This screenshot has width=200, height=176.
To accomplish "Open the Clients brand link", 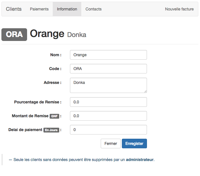I will click(x=14, y=9).
